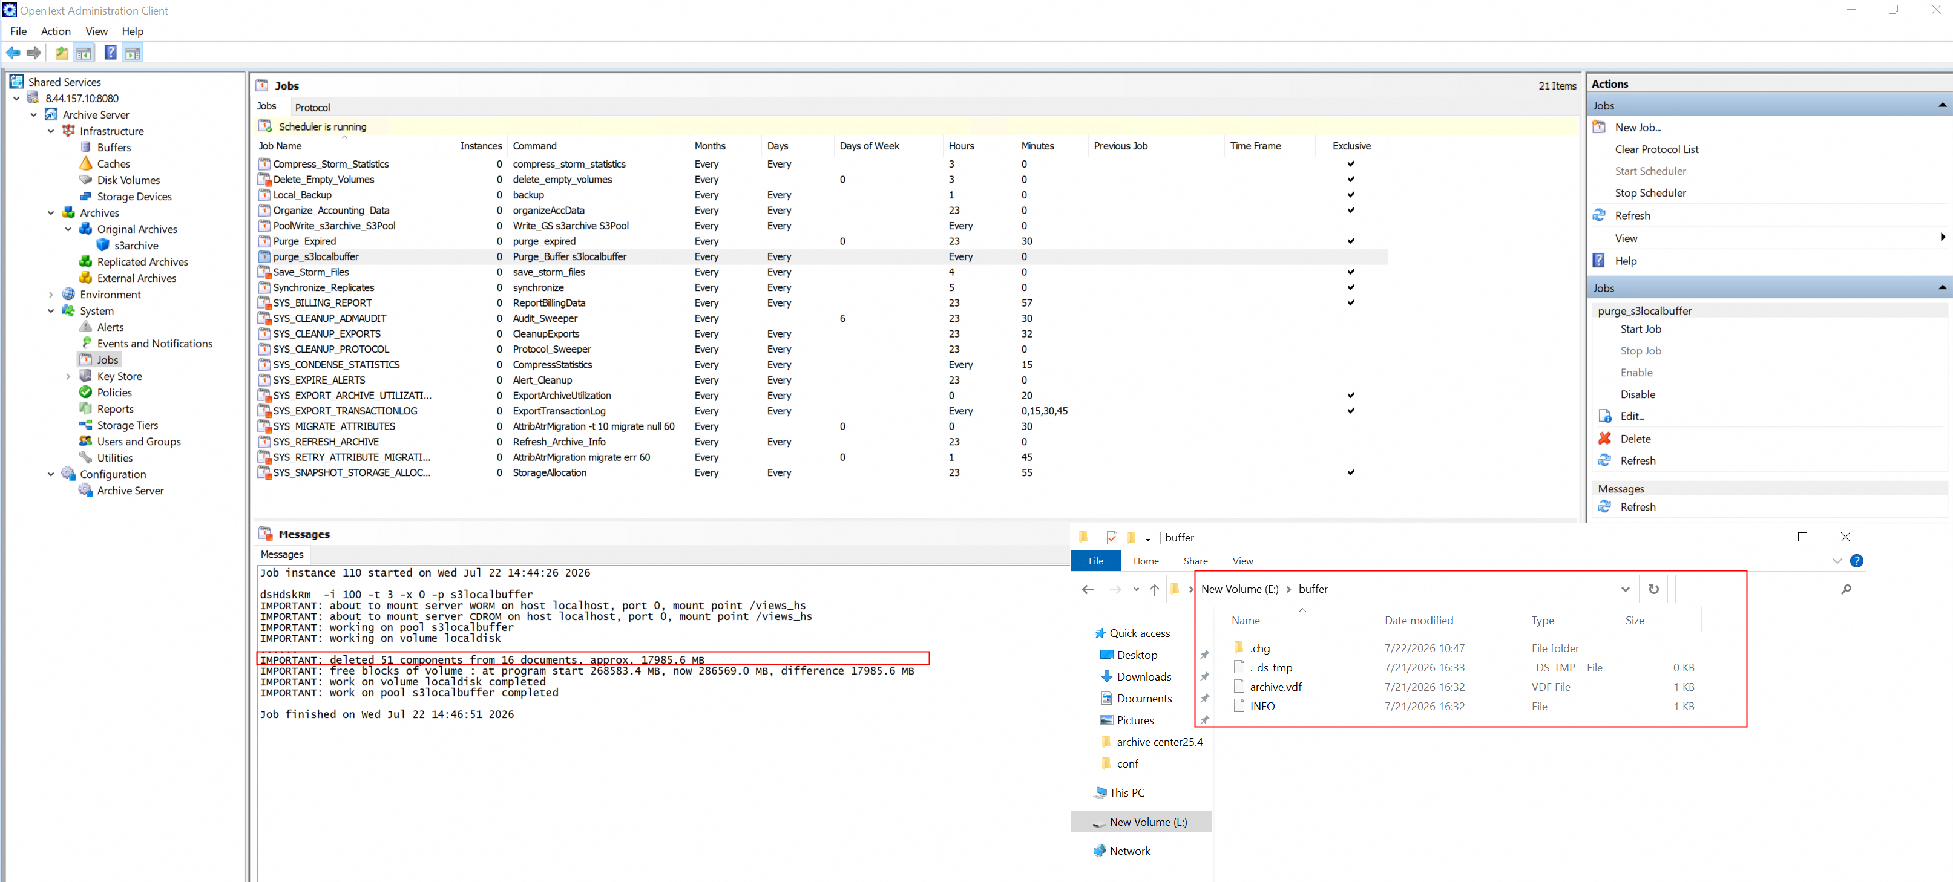Image resolution: width=1953 pixels, height=882 pixels.
Task: Open the Explorer address bar history dropdown
Action: pyautogui.click(x=1625, y=590)
